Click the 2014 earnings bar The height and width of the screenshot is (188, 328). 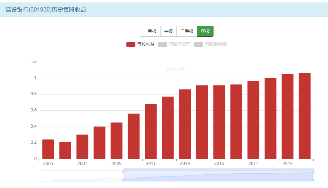202,122
